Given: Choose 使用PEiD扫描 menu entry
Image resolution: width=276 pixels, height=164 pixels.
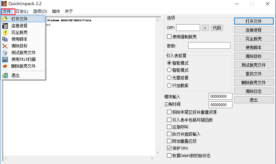Looking at the screenshot, I should (x=23, y=59).
